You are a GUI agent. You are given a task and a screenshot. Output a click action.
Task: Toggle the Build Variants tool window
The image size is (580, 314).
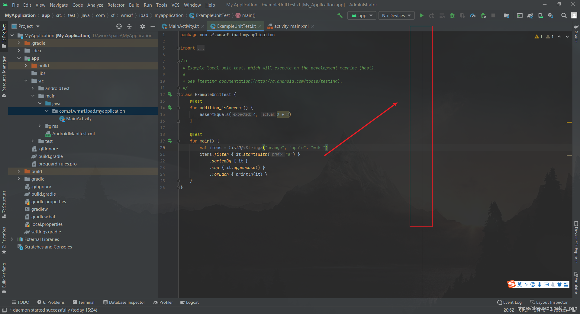point(4,278)
